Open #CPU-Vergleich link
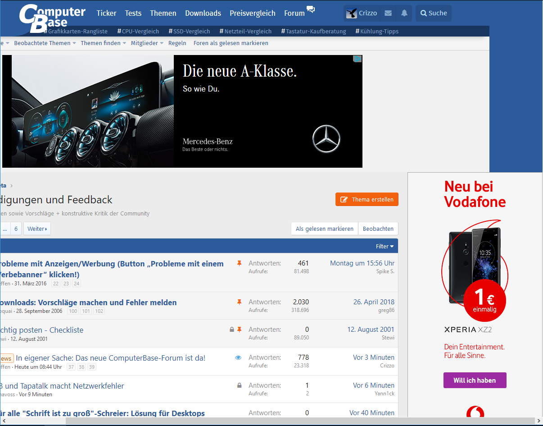 pos(138,31)
